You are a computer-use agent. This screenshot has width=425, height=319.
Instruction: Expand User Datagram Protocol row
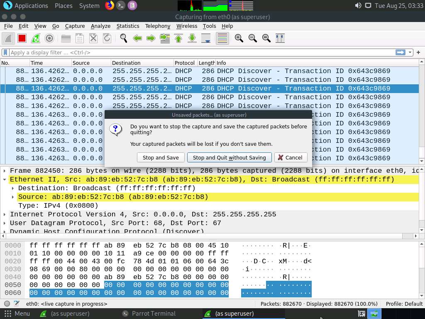4,223
